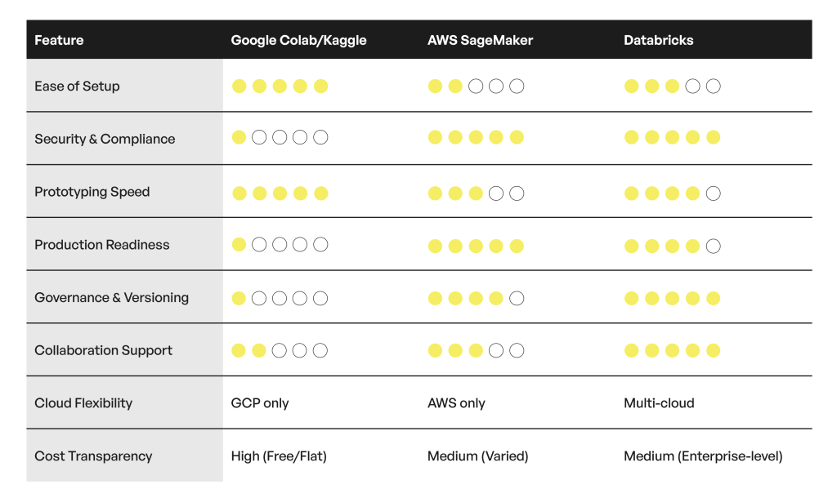Click the Databricks column header
Screen dimensions: 837x502
click(658, 40)
